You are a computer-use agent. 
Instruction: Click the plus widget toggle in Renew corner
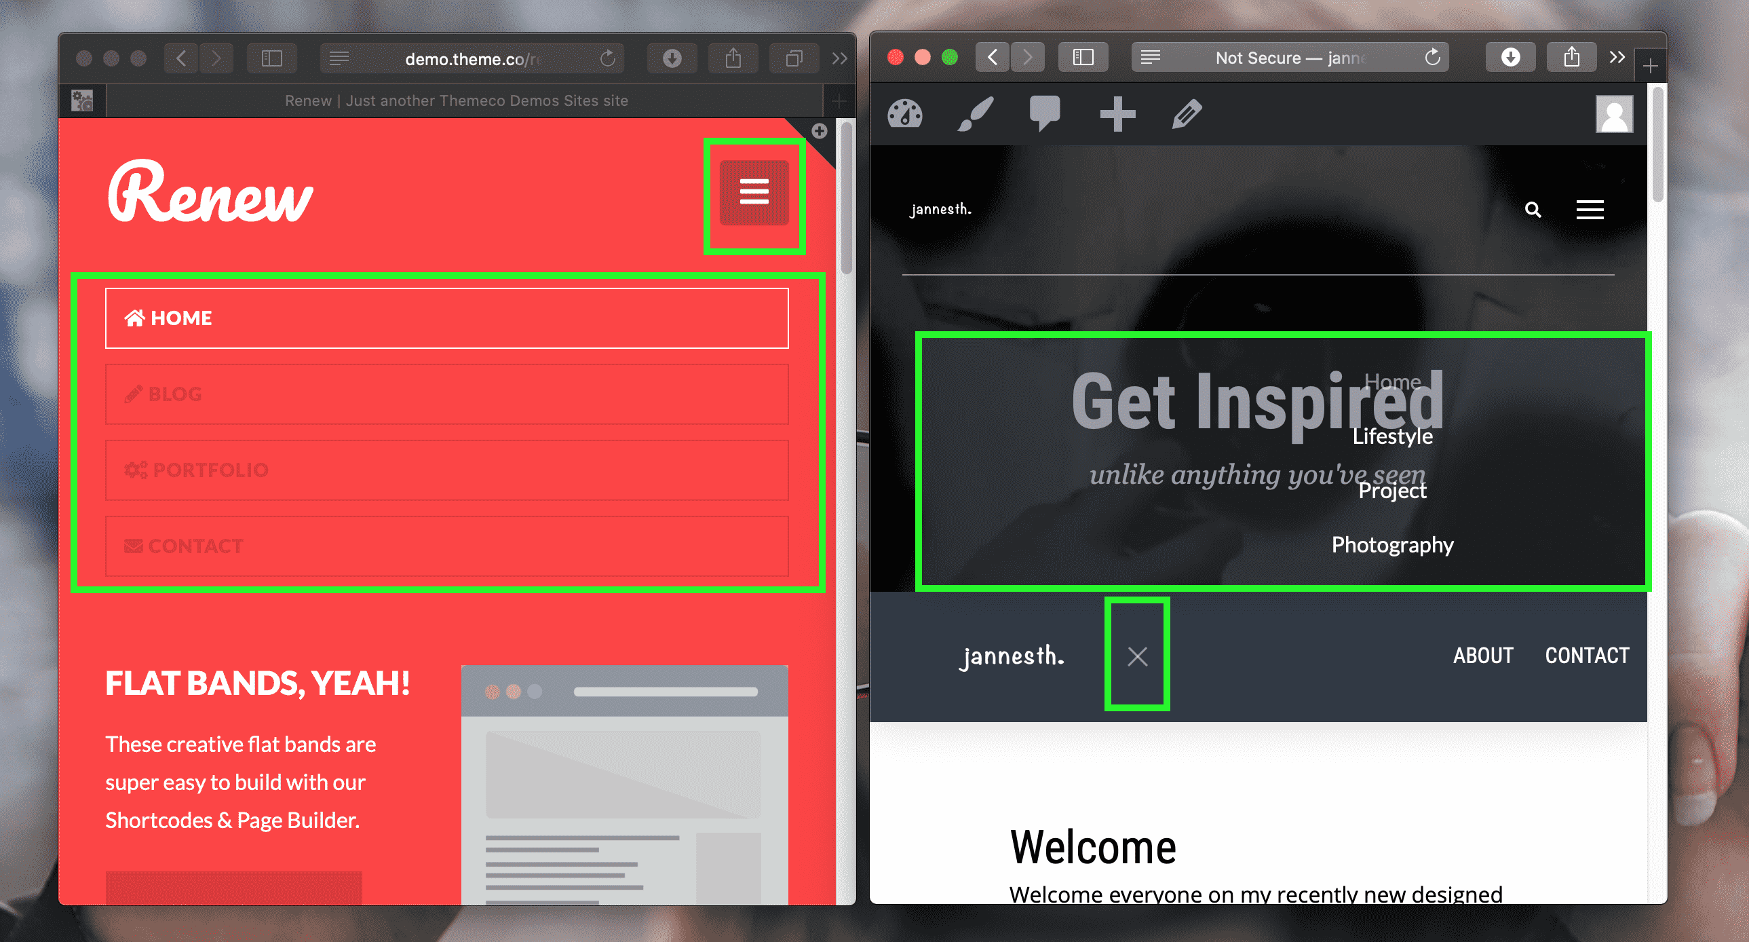[x=820, y=131]
